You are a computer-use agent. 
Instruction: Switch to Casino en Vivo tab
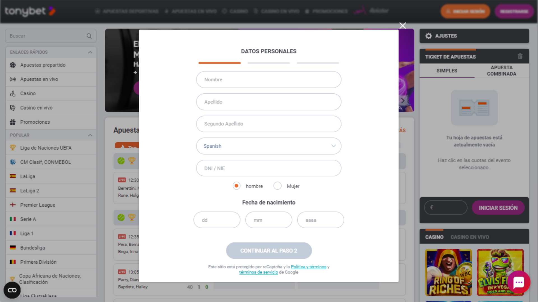(470, 237)
